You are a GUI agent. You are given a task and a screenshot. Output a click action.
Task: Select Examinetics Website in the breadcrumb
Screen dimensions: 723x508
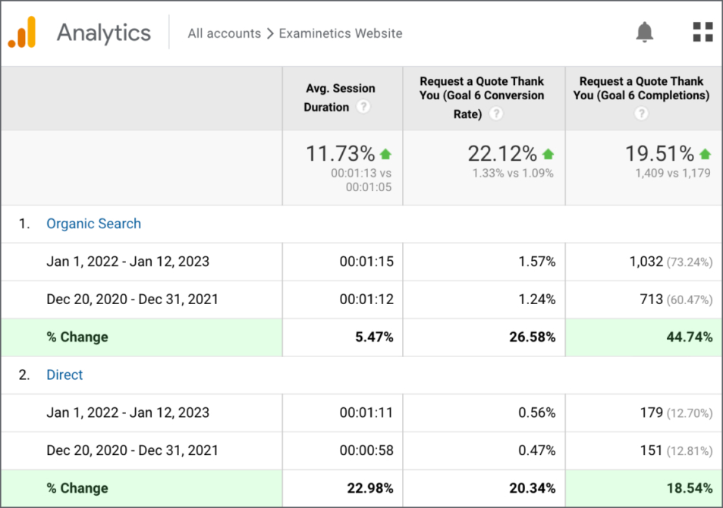point(341,33)
